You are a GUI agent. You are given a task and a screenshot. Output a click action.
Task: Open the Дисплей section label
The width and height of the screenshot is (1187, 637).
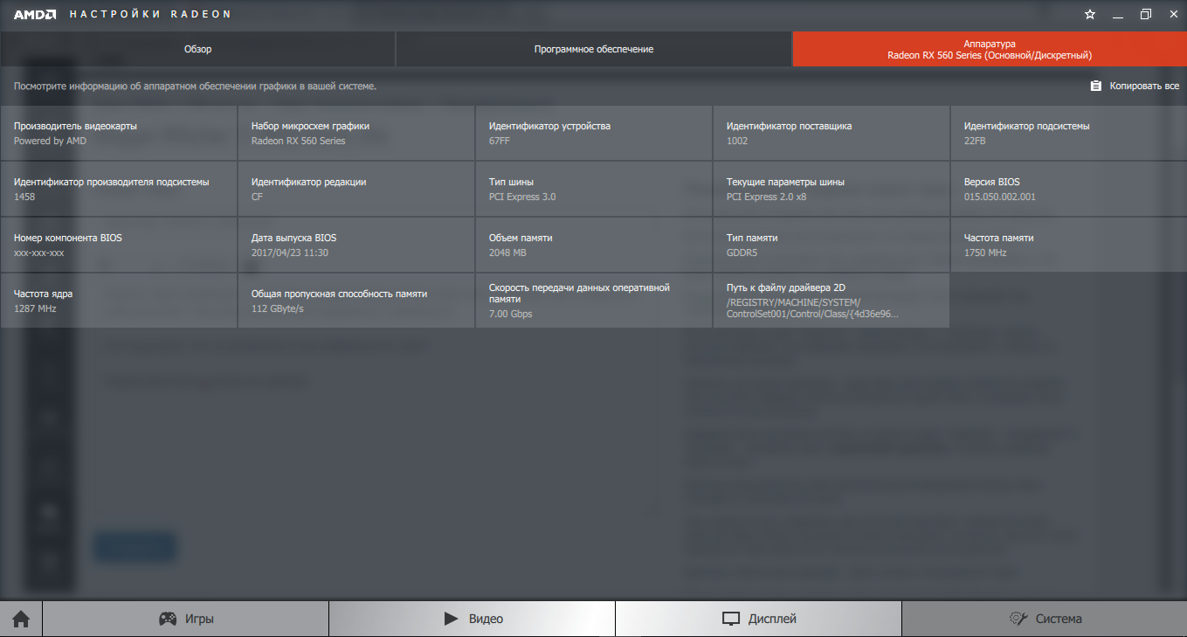pos(772,619)
